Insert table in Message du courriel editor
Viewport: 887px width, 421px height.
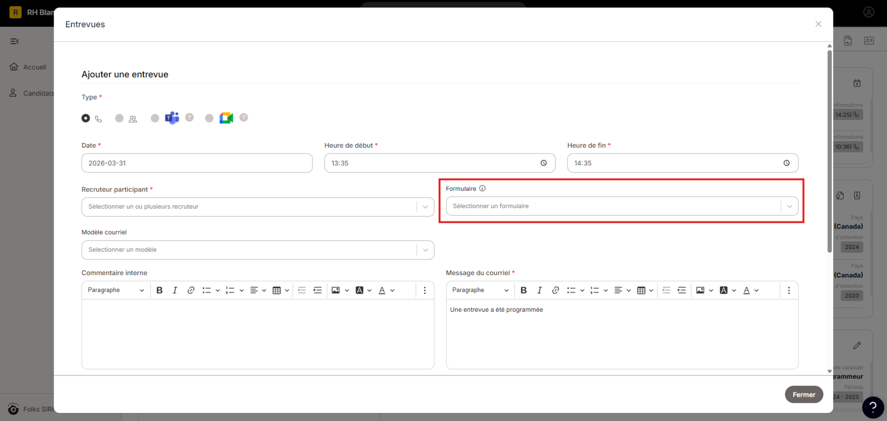641,290
